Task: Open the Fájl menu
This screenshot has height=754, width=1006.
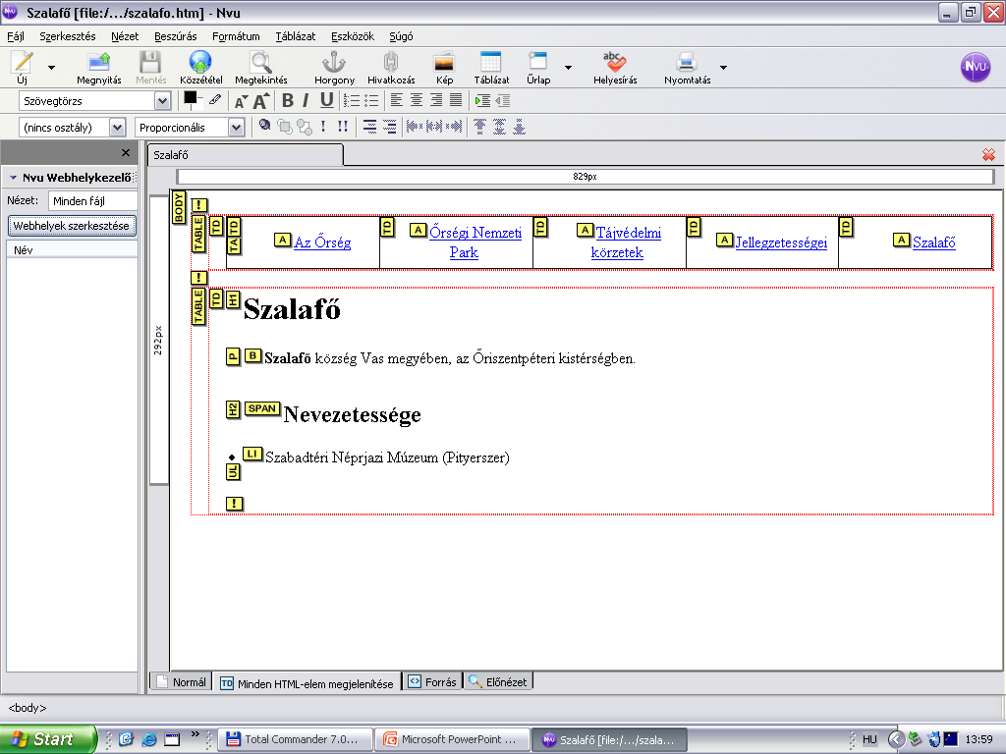Action: coord(16,36)
